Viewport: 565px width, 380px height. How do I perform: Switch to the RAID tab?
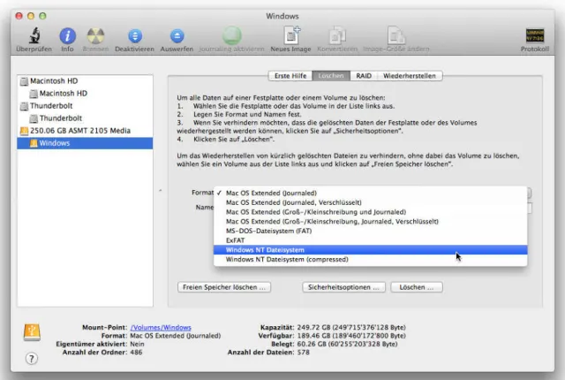tap(364, 76)
